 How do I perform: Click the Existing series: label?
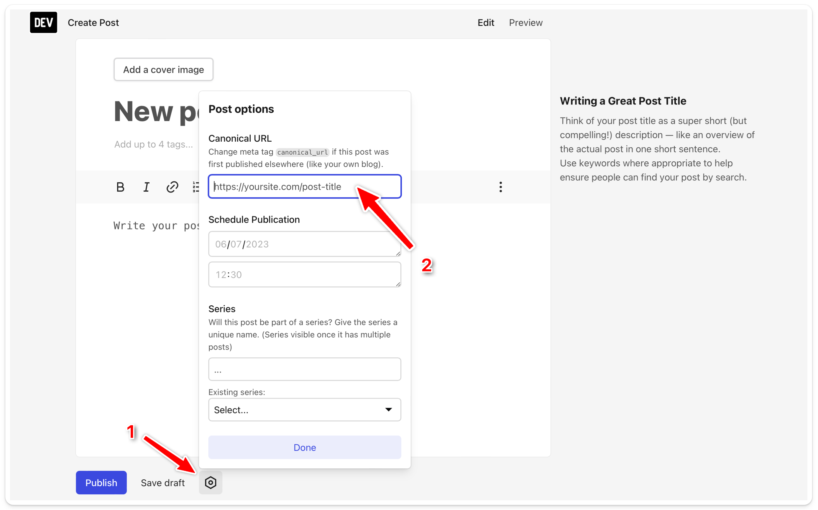tap(237, 392)
